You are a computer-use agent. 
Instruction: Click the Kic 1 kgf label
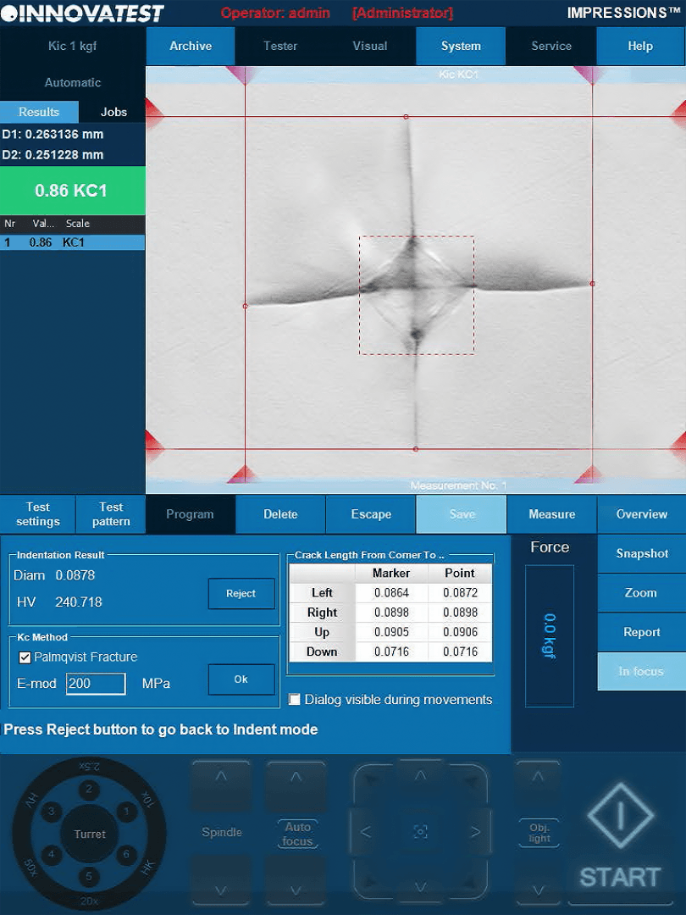(x=72, y=46)
